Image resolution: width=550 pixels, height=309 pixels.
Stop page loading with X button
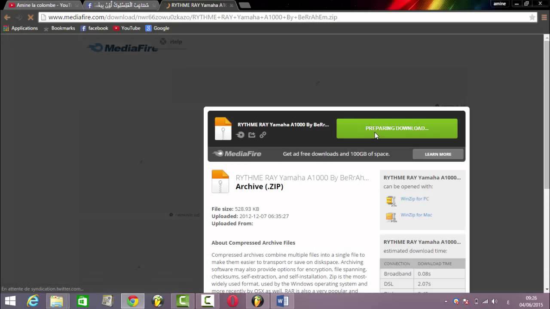(x=31, y=17)
